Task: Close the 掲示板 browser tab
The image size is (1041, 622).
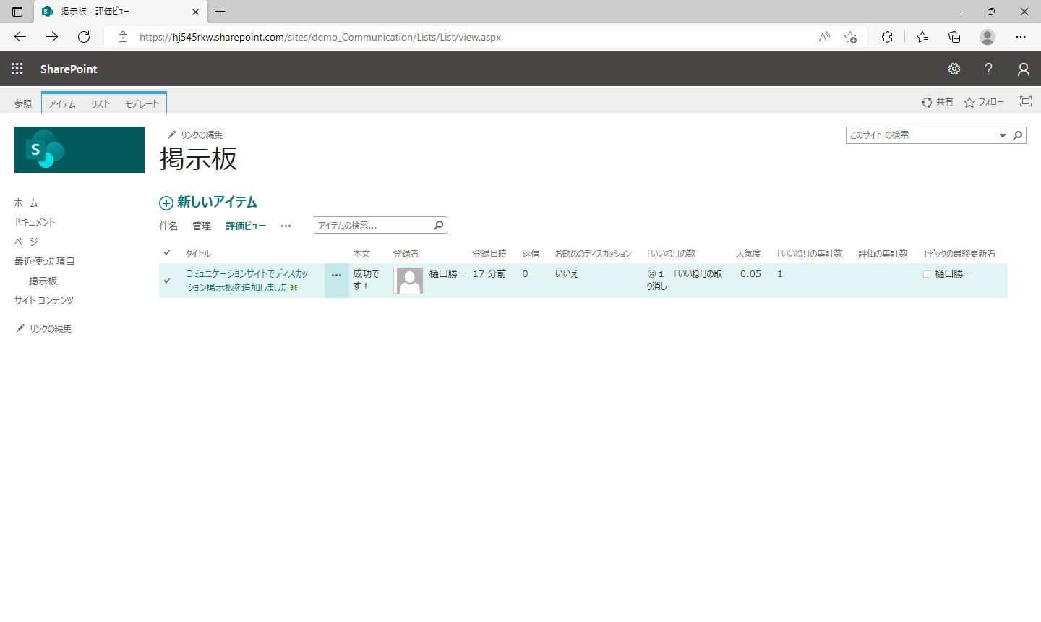Action: click(195, 12)
